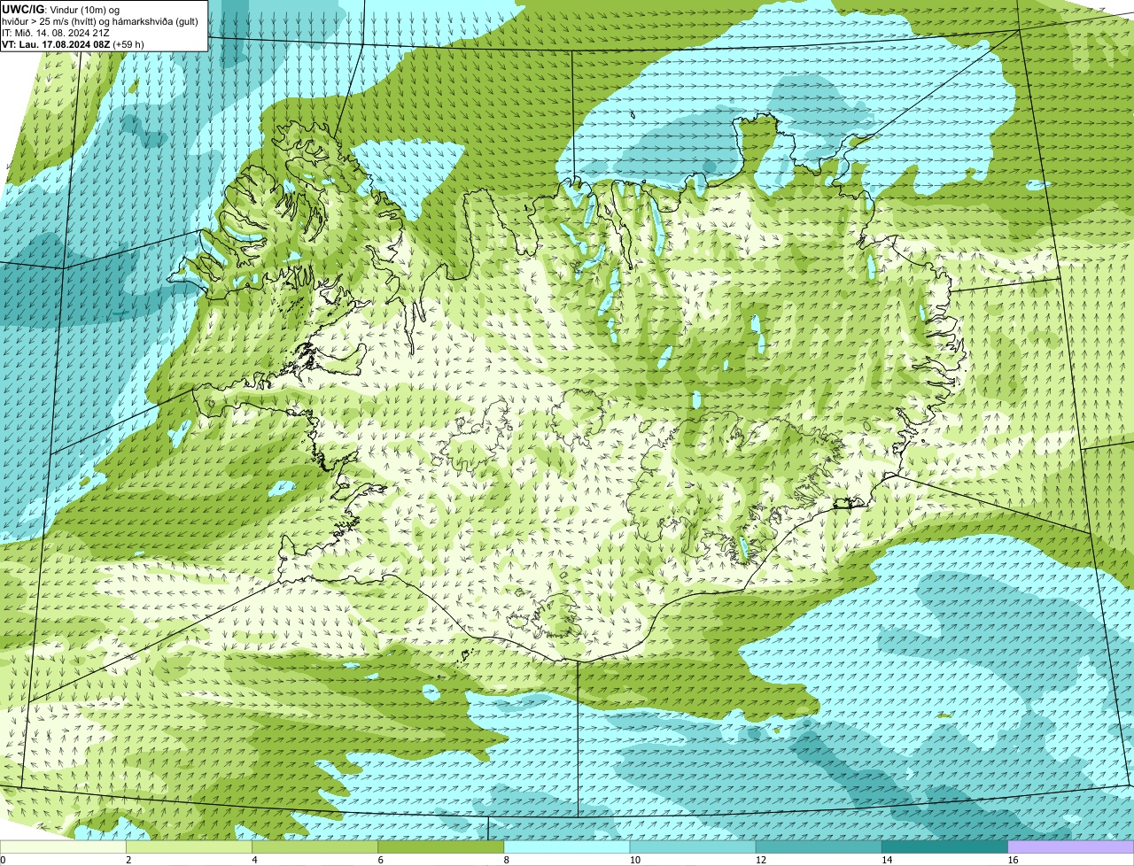Click the pale 0–2 m/s legend swatch
The image size is (1134, 866).
tap(63, 847)
